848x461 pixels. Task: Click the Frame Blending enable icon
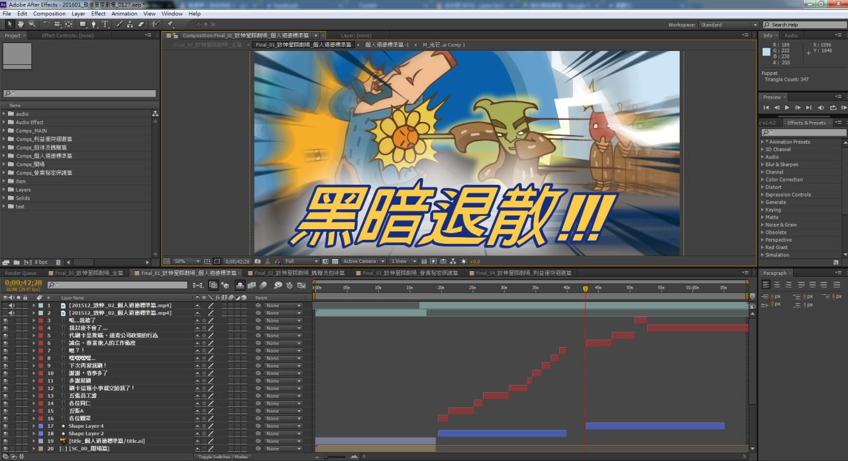(252, 285)
